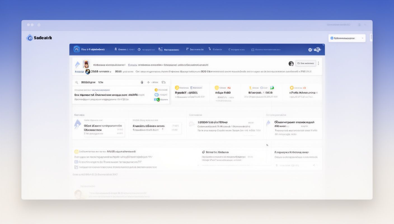
Task: Click the blue rocket icon in the lower left card
Action: tap(78, 124)
